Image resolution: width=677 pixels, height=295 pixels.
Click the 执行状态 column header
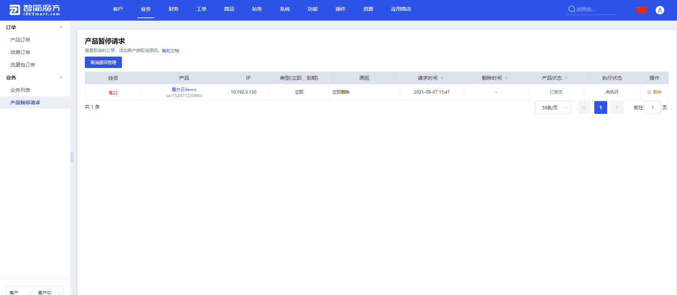pyautogui.click(x=612, y=78)
